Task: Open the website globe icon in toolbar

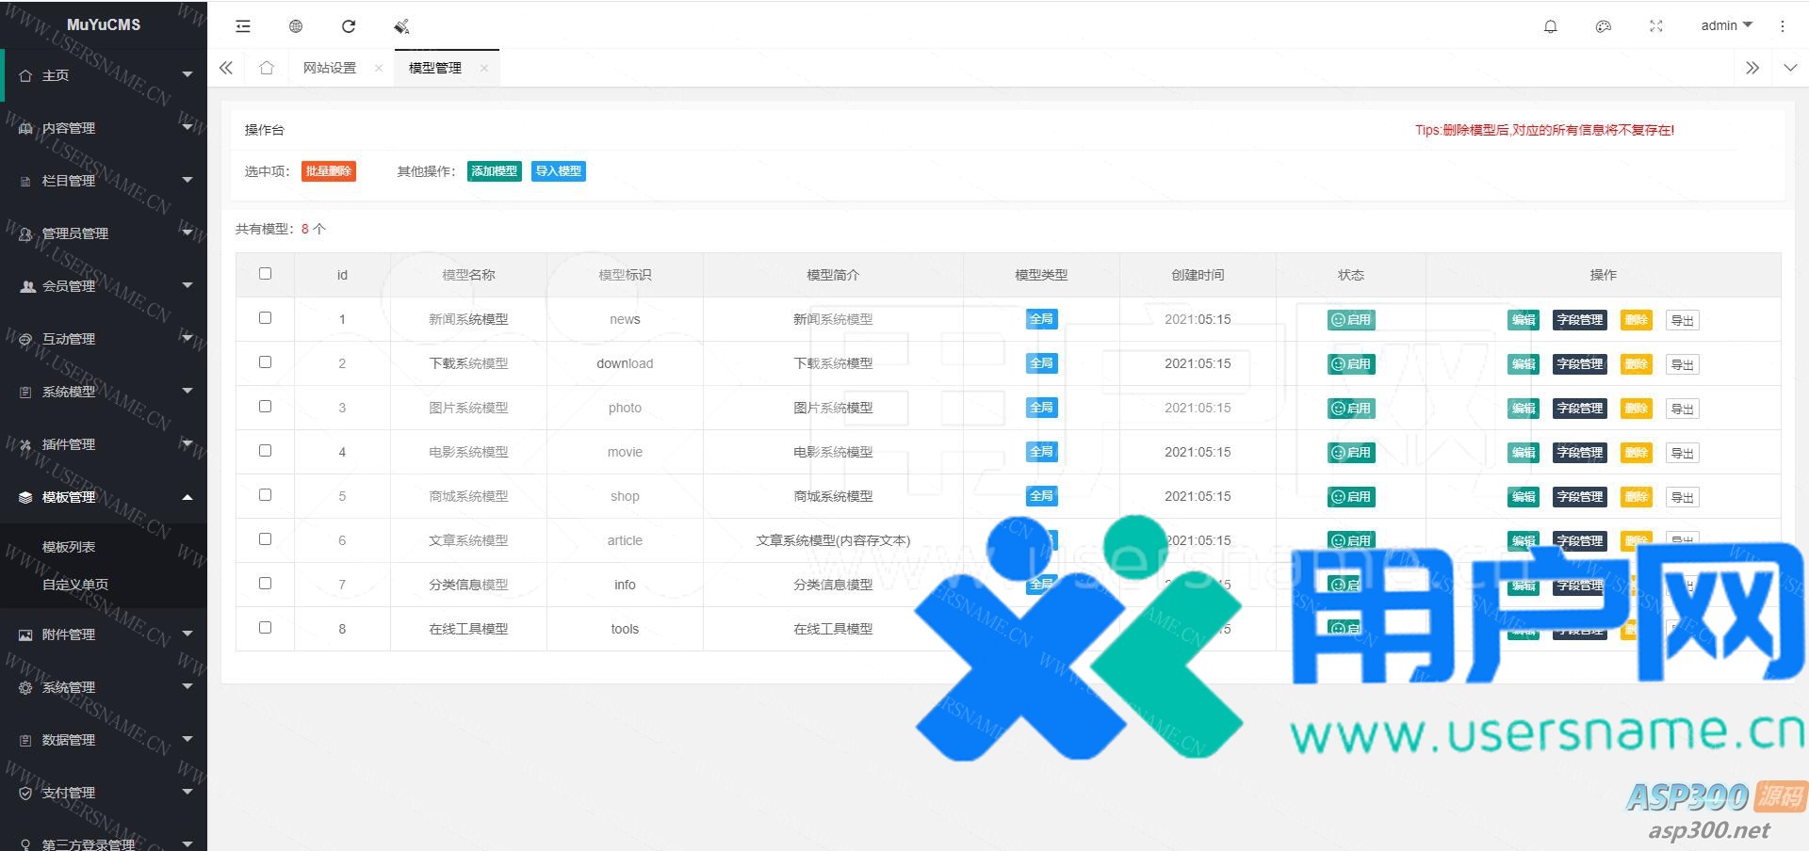Action: (296, 26)
